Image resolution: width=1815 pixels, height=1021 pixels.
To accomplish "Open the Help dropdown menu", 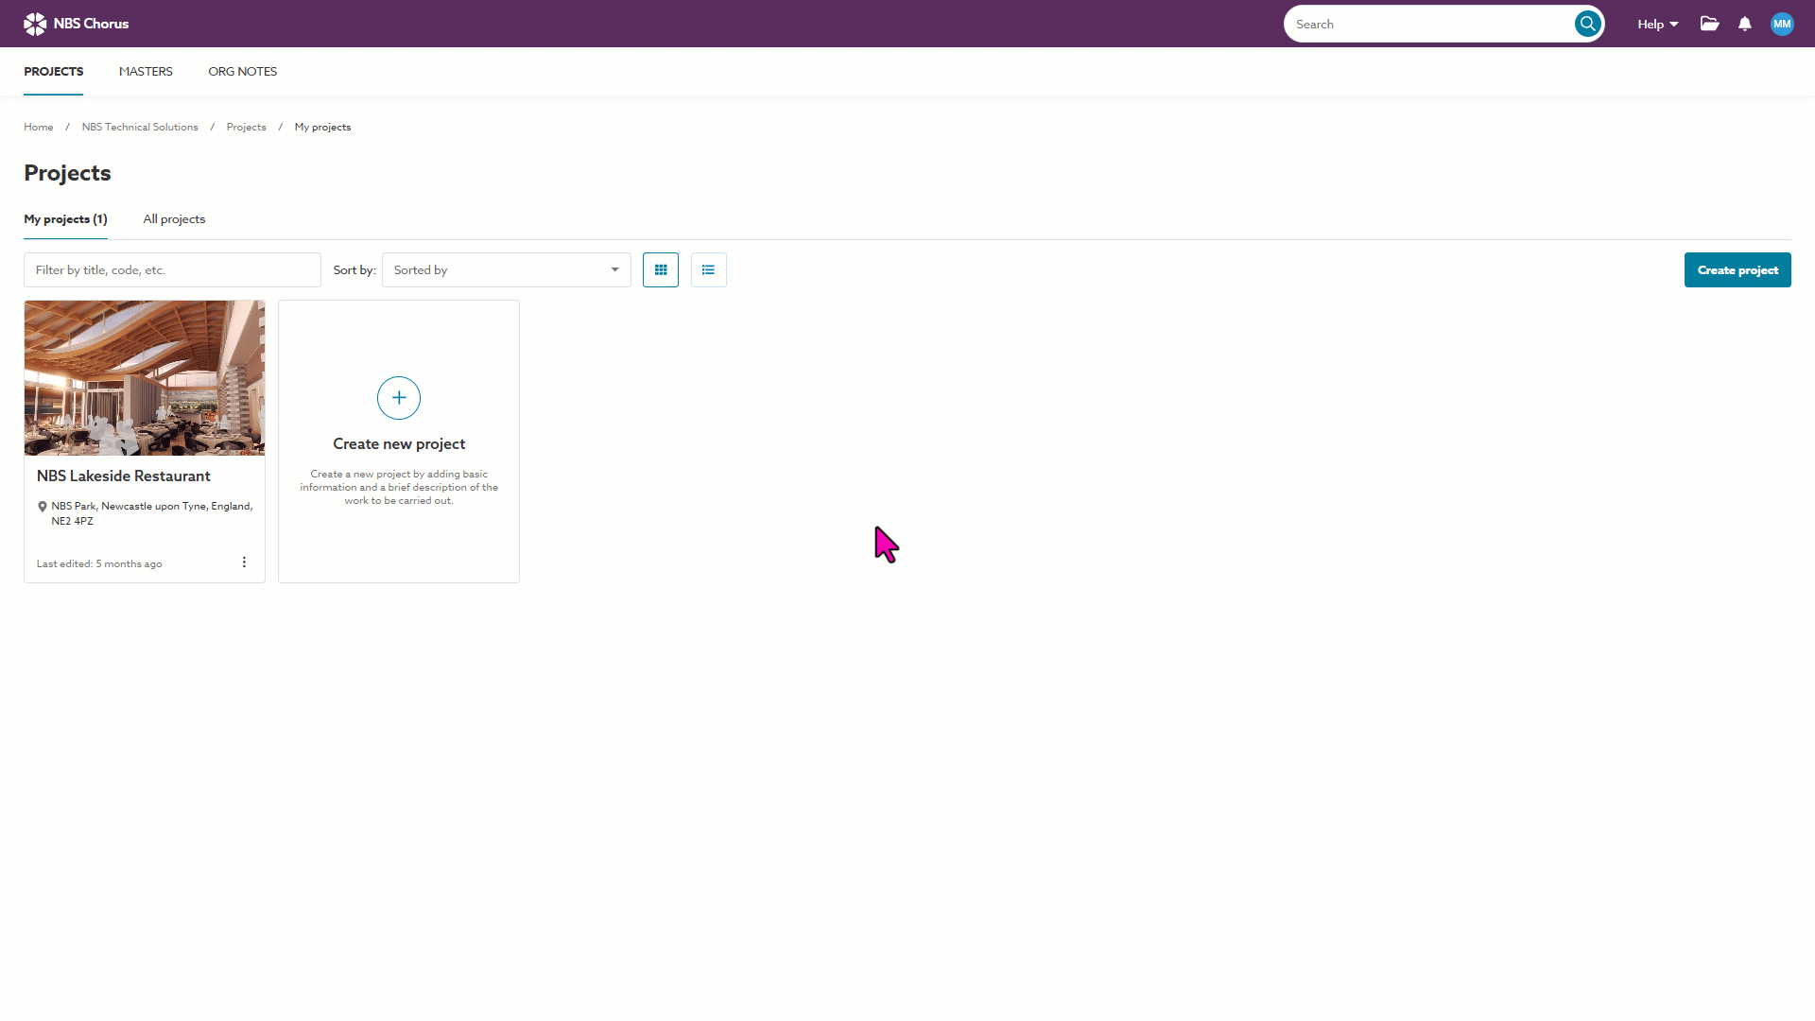I will click(x=1657, y=25).
